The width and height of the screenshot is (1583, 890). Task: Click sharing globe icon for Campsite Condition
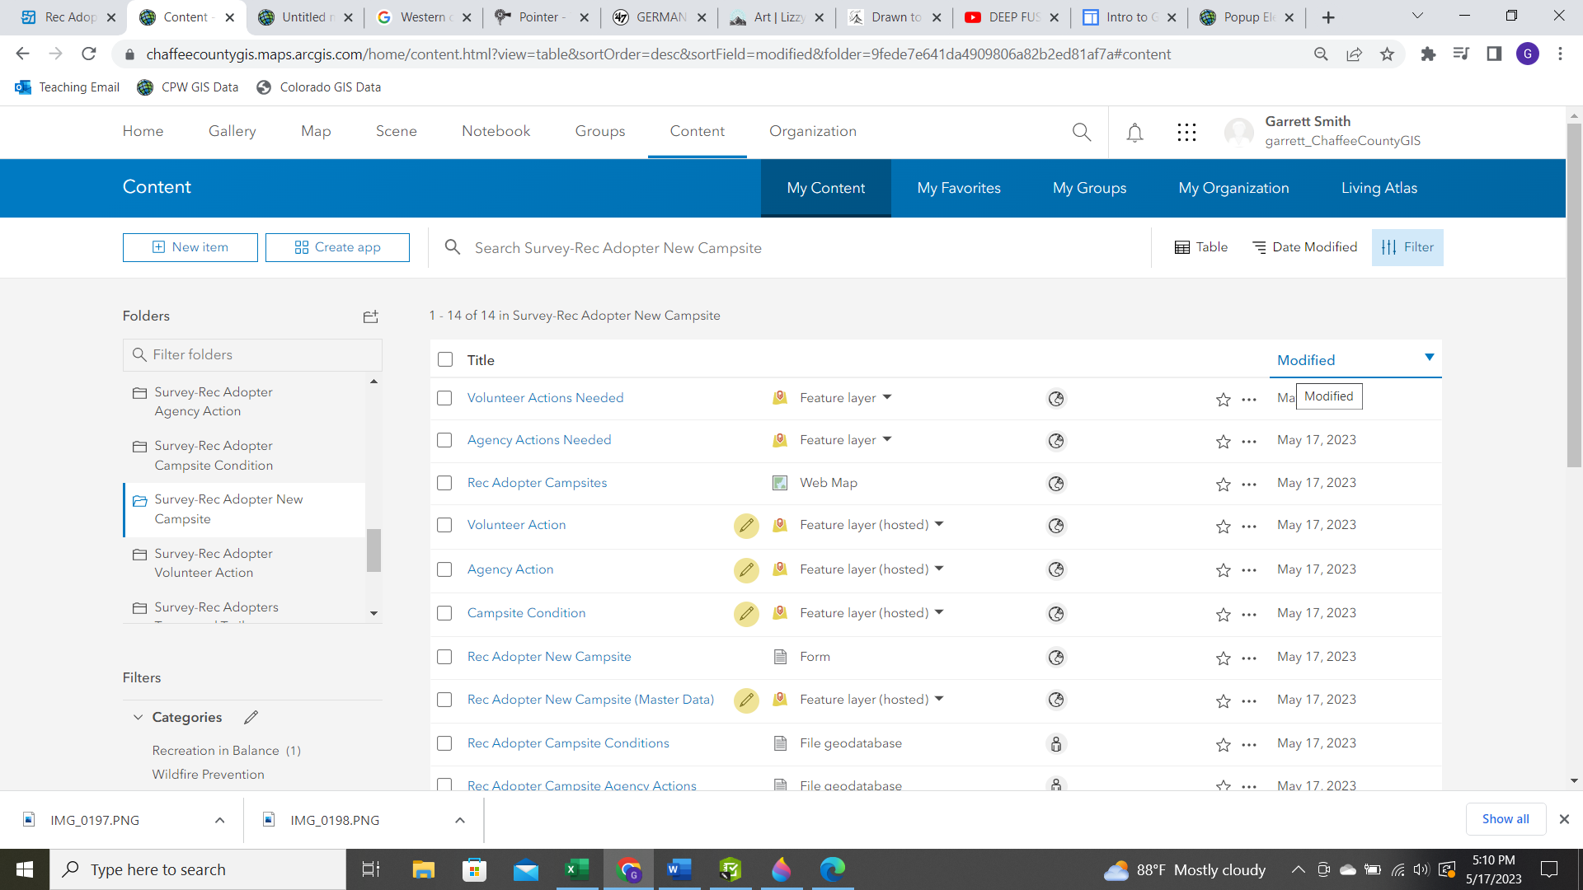[1056, 614]
